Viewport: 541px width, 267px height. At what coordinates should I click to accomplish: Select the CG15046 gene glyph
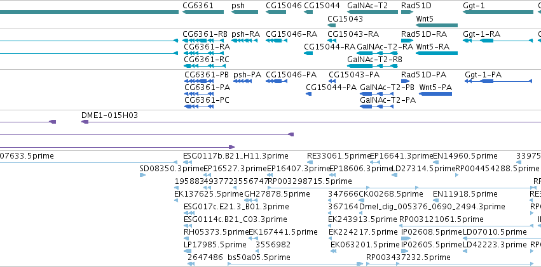pos(276,13)
